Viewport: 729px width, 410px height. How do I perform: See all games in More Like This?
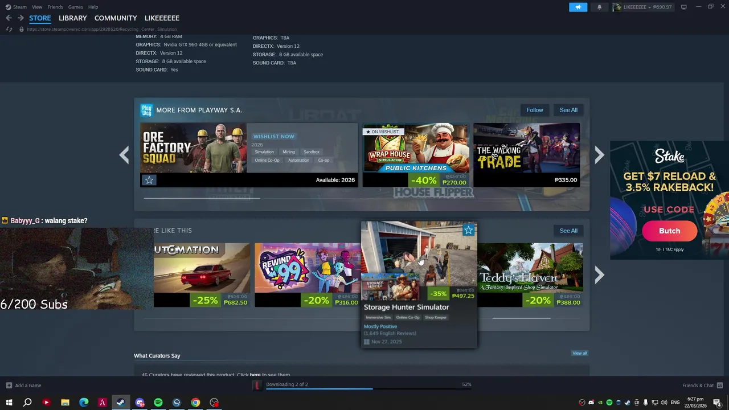pos(568,231)
